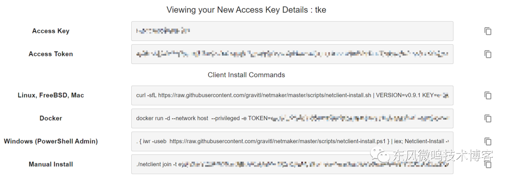Select the curl -sfL command field
Screen dimensions: 510x178
pyautogui.click(x=292, y=95)
